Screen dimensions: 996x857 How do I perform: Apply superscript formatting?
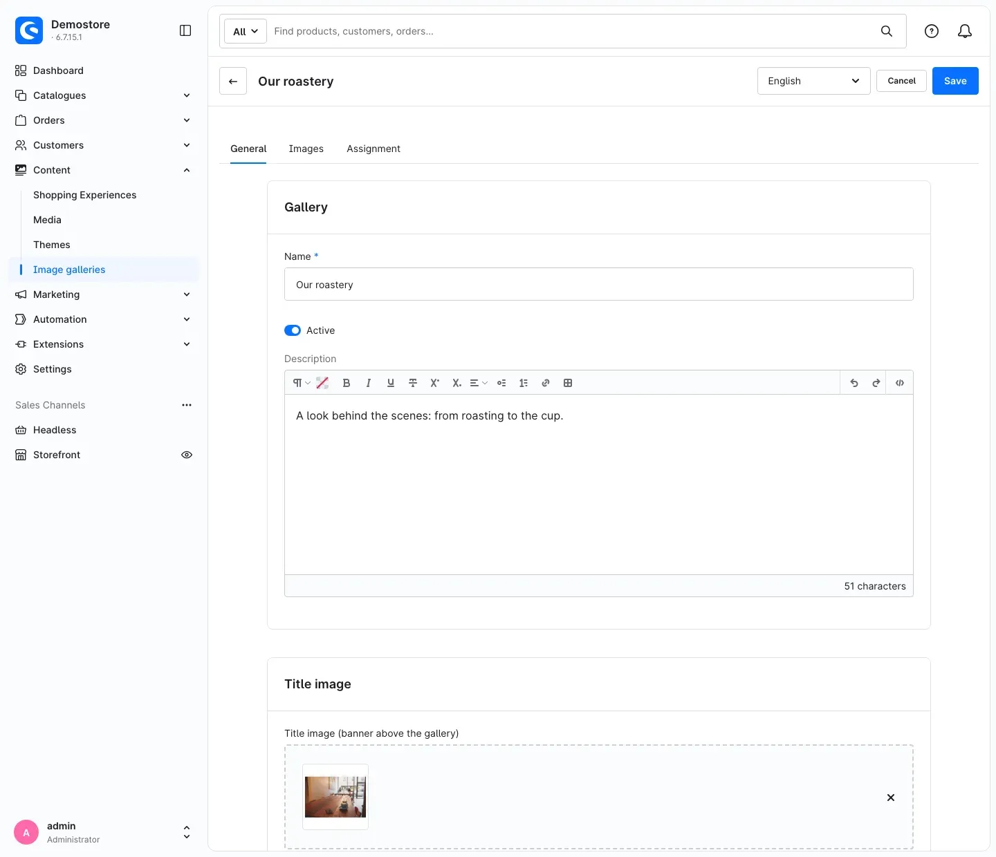click(435, 383)
